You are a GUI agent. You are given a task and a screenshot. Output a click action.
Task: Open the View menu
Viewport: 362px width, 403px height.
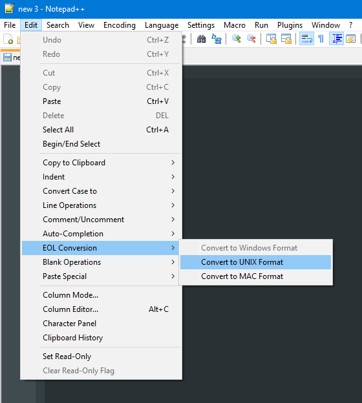pos(86,25)
